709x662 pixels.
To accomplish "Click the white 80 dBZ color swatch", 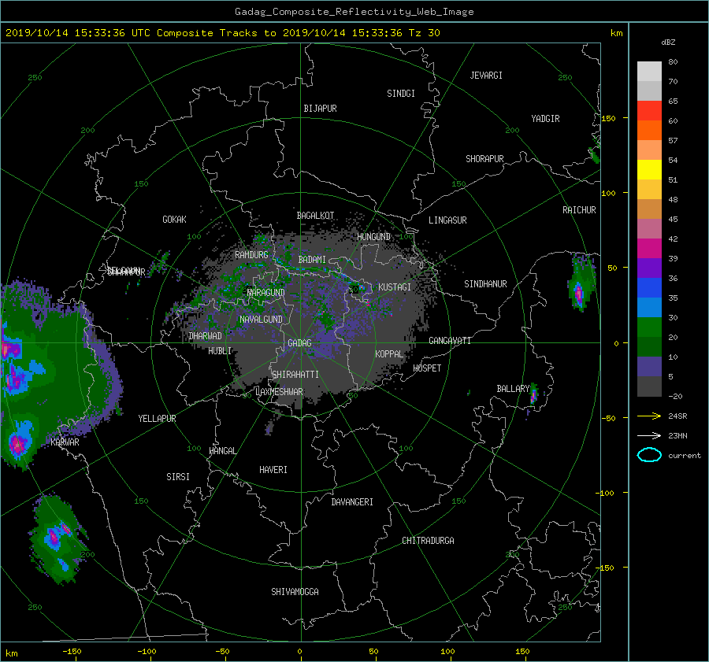I will click(x=649, y=71).
